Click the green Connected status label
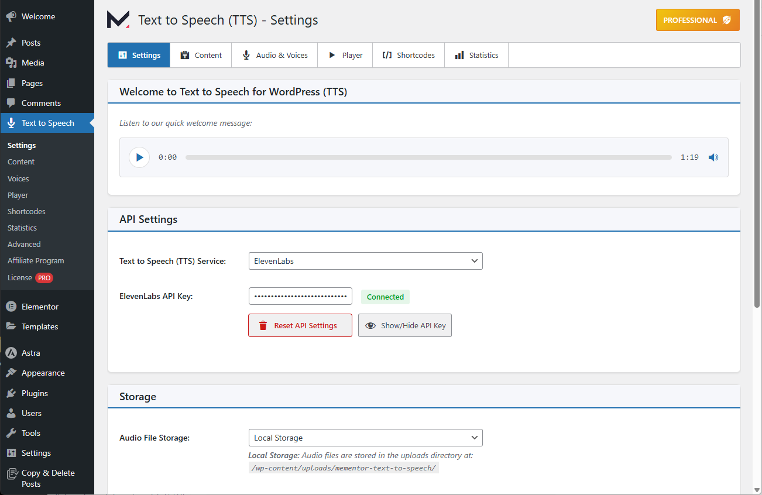Screen dimensions: 762x495 tap(385, 297)
